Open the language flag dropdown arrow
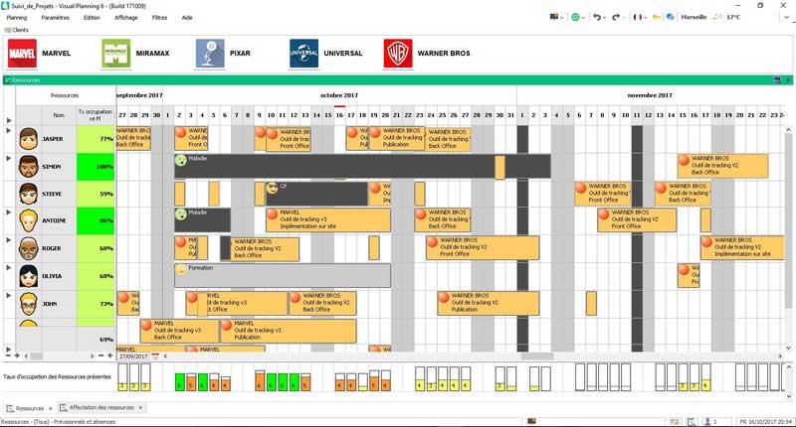 point(645,18)
